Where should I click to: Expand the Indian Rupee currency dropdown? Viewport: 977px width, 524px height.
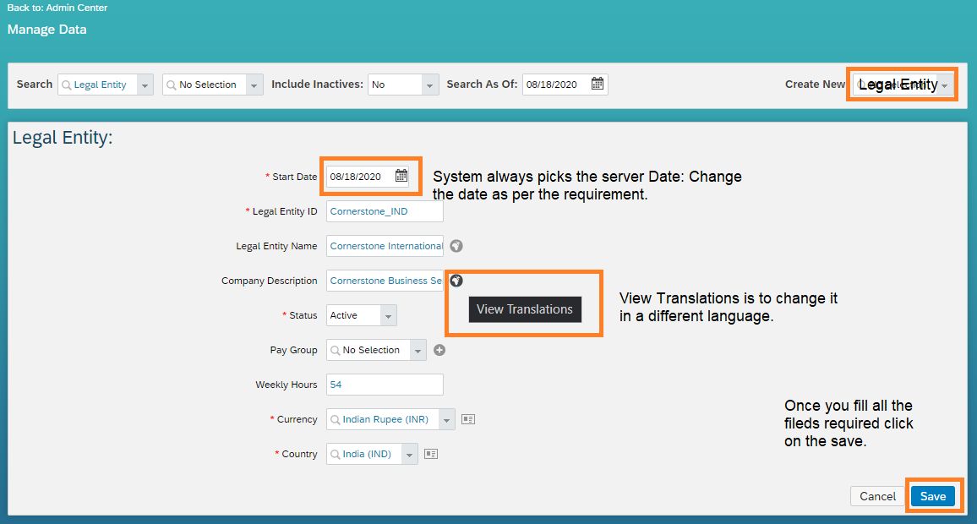pos(448,418)
